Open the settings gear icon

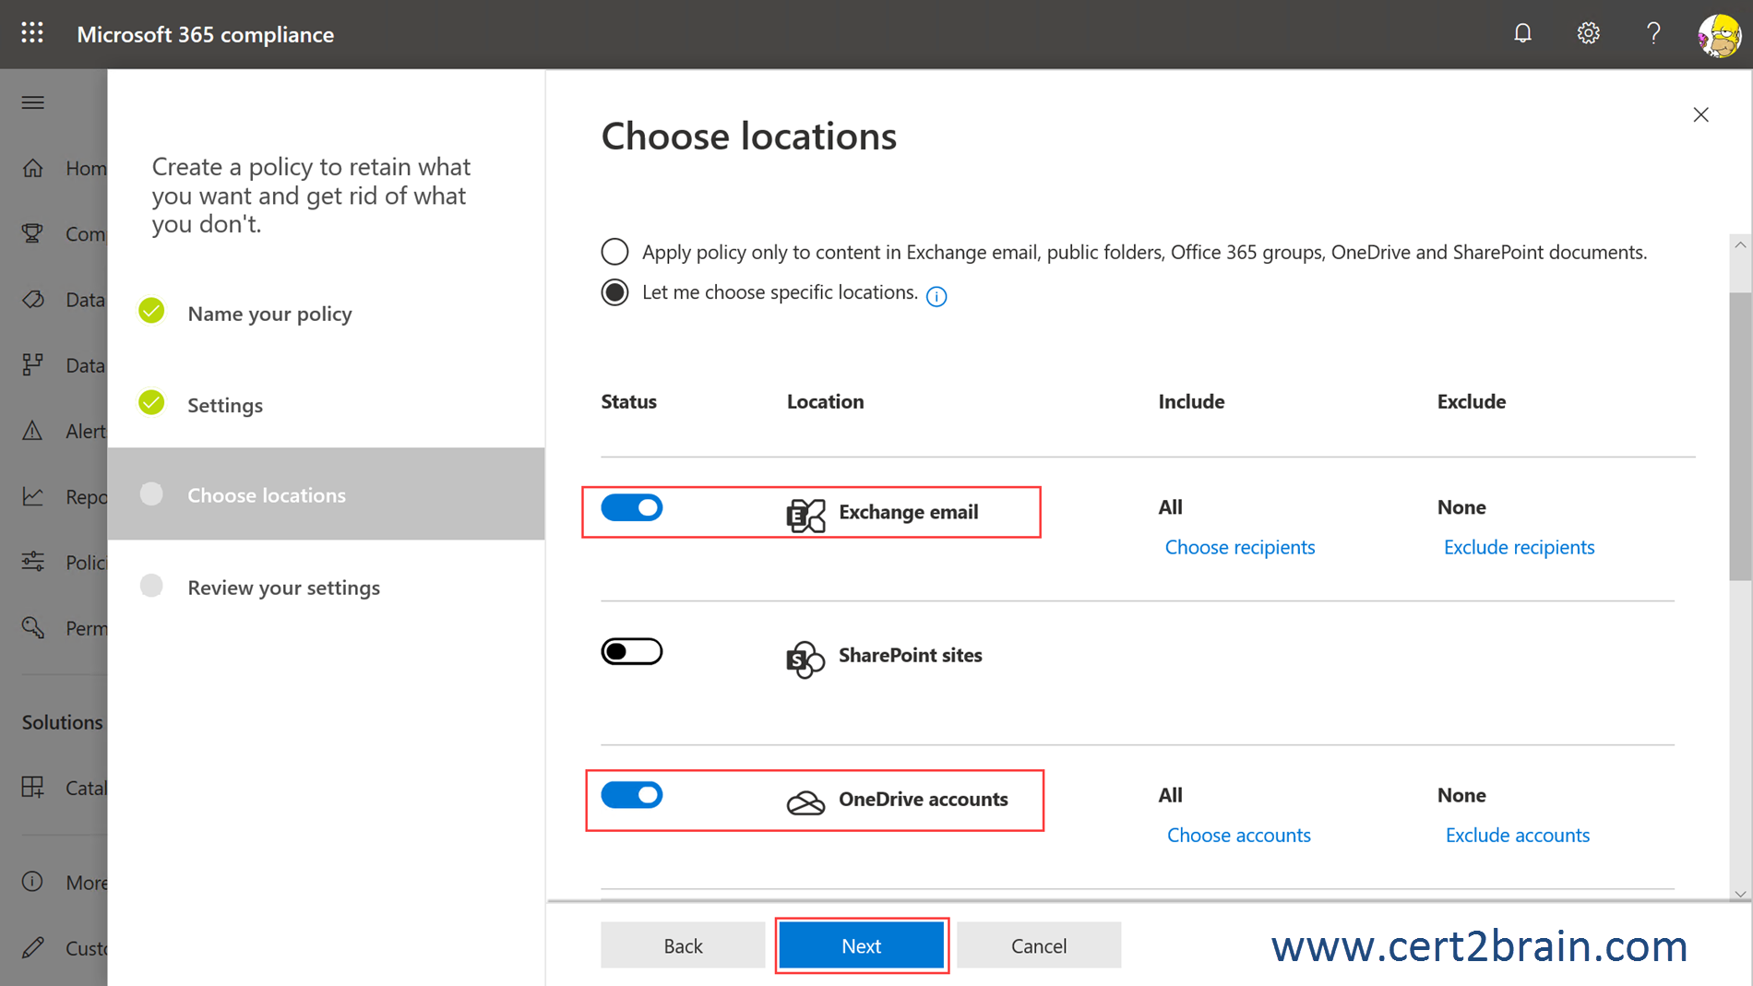1588,33
